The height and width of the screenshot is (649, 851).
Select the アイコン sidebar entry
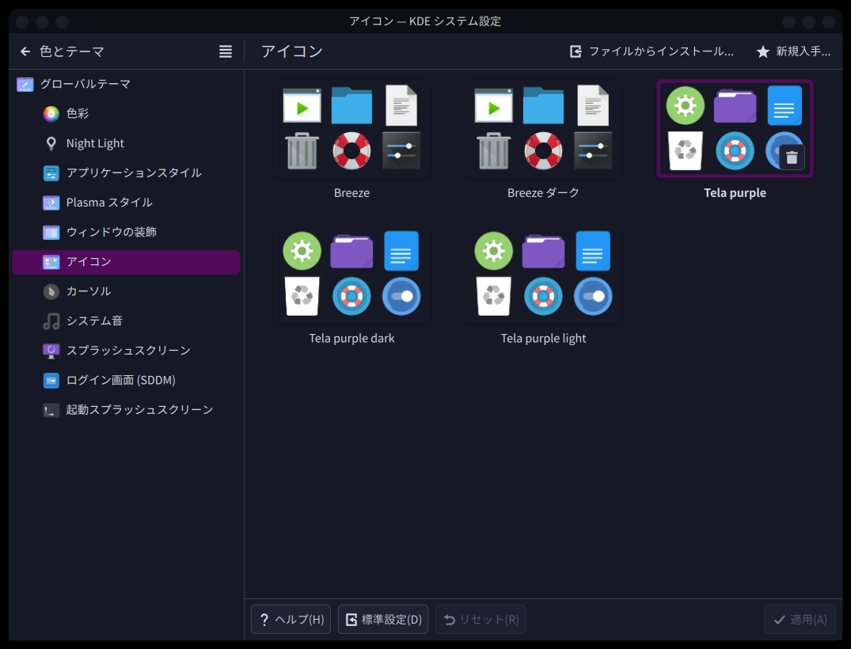tap(126, 262)
